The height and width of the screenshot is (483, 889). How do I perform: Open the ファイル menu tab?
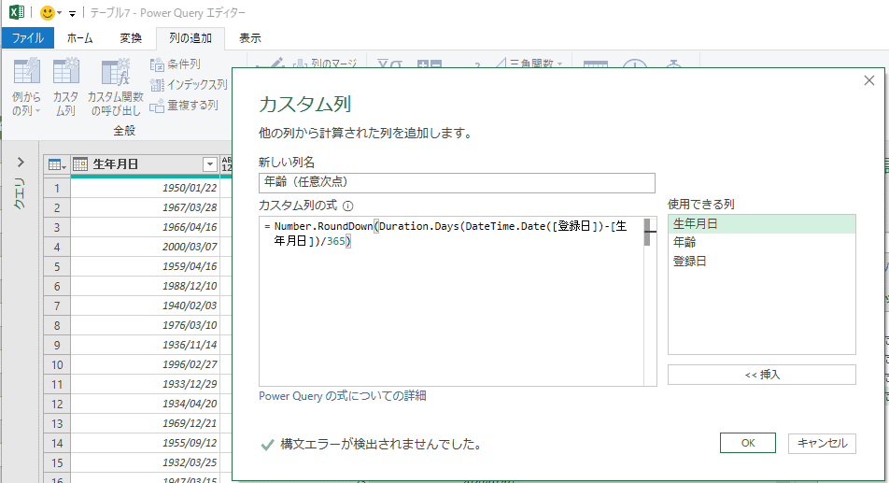[27, 38]
